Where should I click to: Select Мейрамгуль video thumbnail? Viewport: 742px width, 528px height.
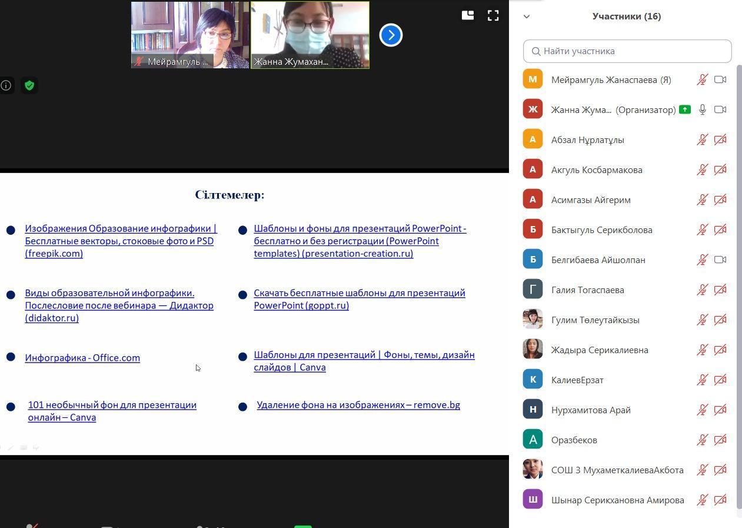(190, 35)
